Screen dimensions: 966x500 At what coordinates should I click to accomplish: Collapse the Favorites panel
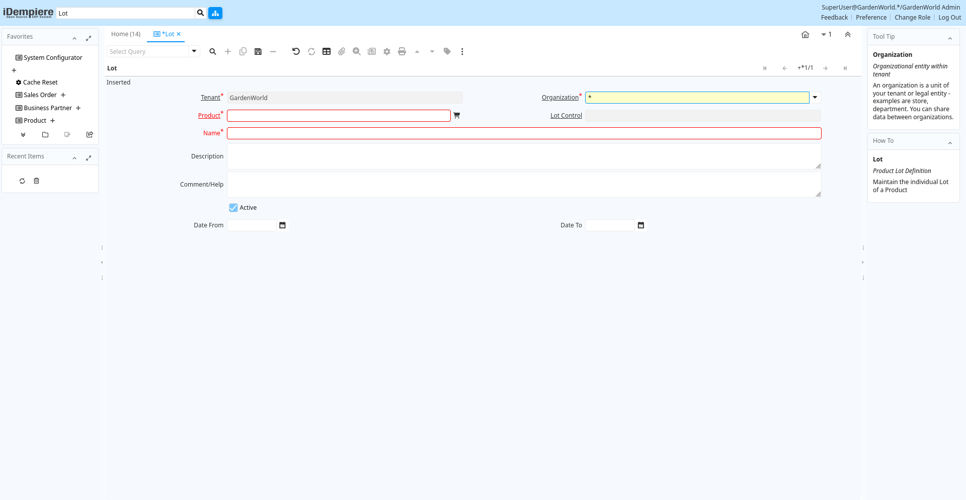pyautogui.click(x=74, y=38)
